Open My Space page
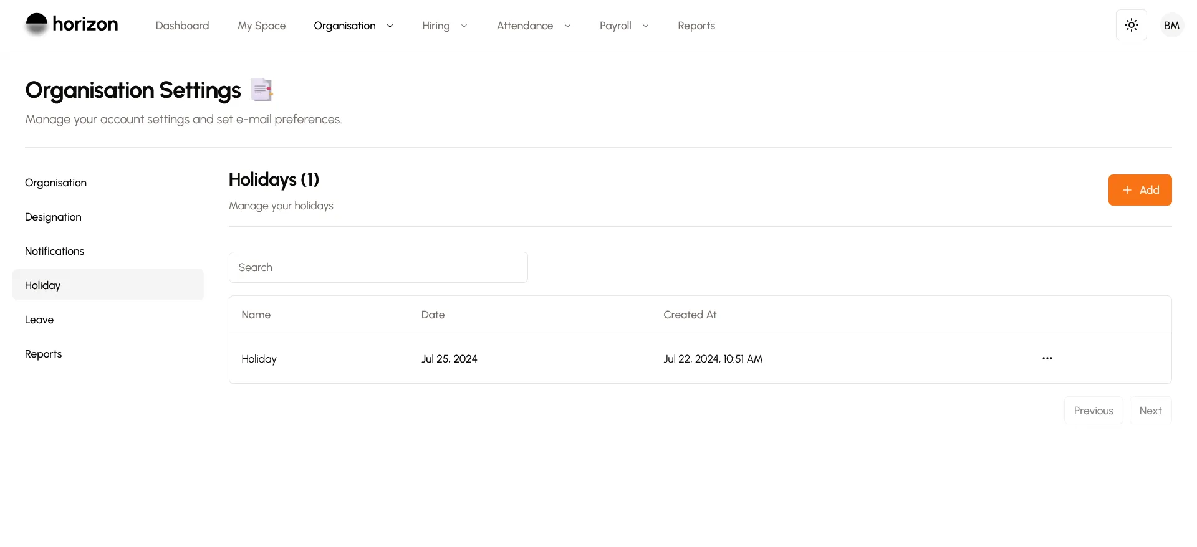The height and width of the screenshot is (547, 1197). pos(261,26)
